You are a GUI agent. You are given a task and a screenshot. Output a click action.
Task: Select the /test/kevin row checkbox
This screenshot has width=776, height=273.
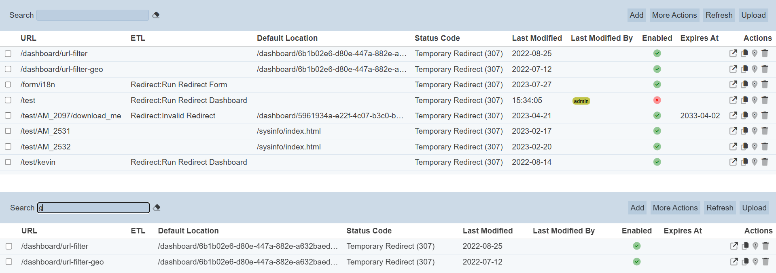[8, 162]
